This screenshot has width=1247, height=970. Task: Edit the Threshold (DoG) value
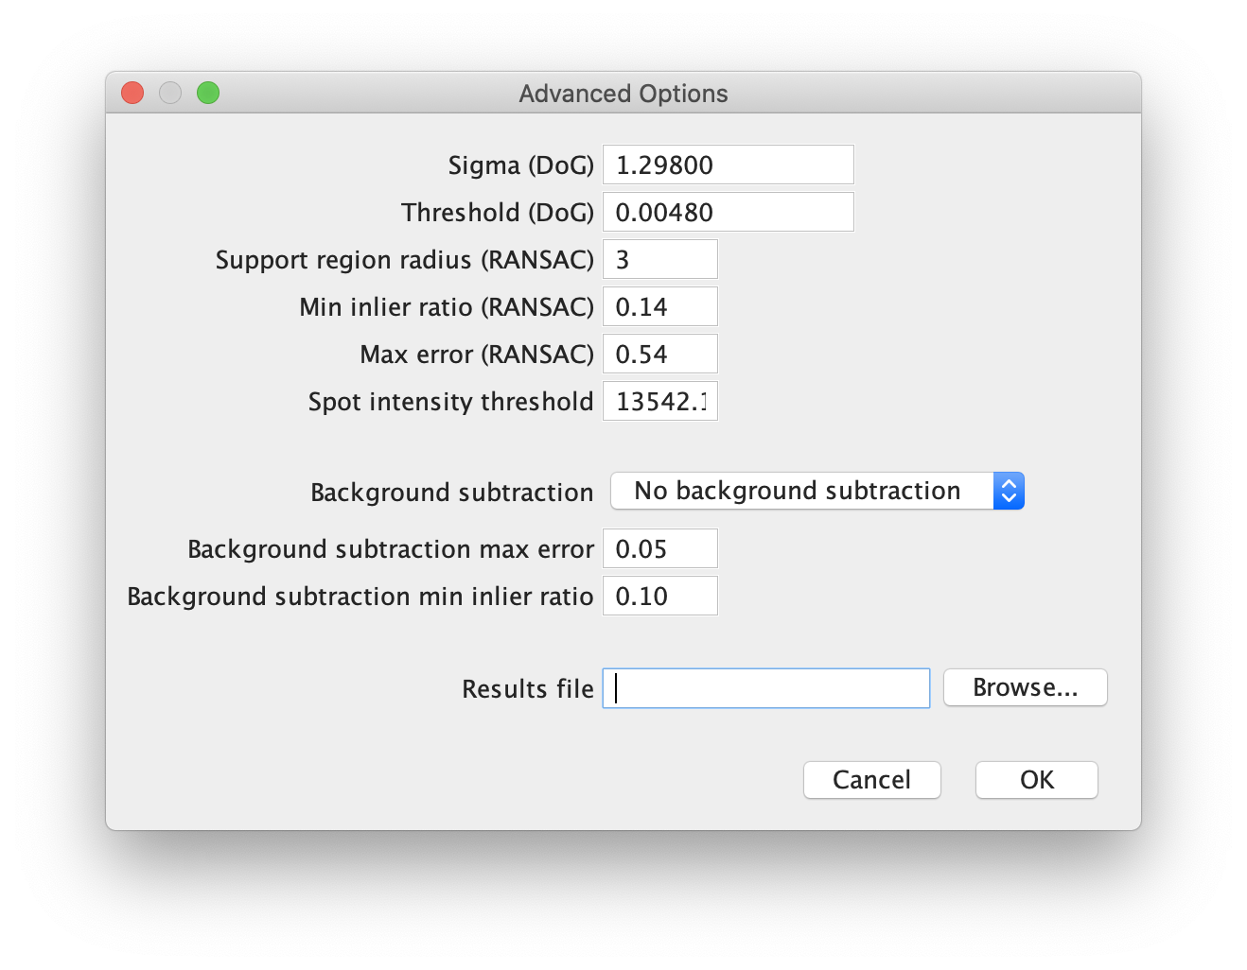point(728,212)
